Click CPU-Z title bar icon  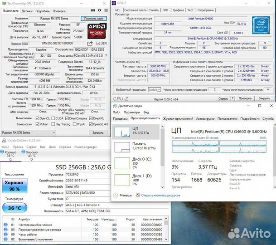click(x=114, y=3)
